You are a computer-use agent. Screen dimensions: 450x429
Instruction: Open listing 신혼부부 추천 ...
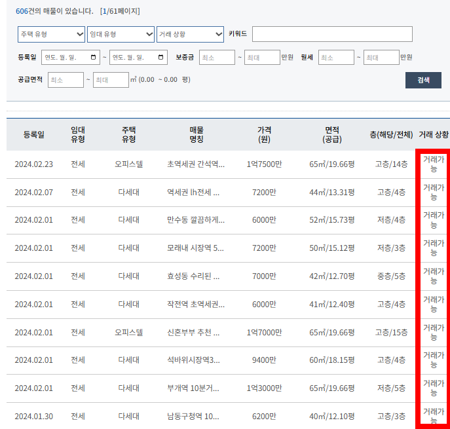click(193, 332)
